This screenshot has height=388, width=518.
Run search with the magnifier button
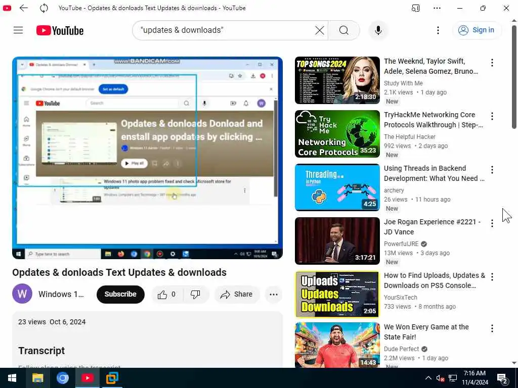[x=343, y=30]
